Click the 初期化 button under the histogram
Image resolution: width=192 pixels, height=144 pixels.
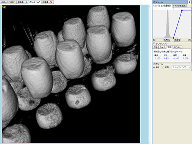coord(167,40)
